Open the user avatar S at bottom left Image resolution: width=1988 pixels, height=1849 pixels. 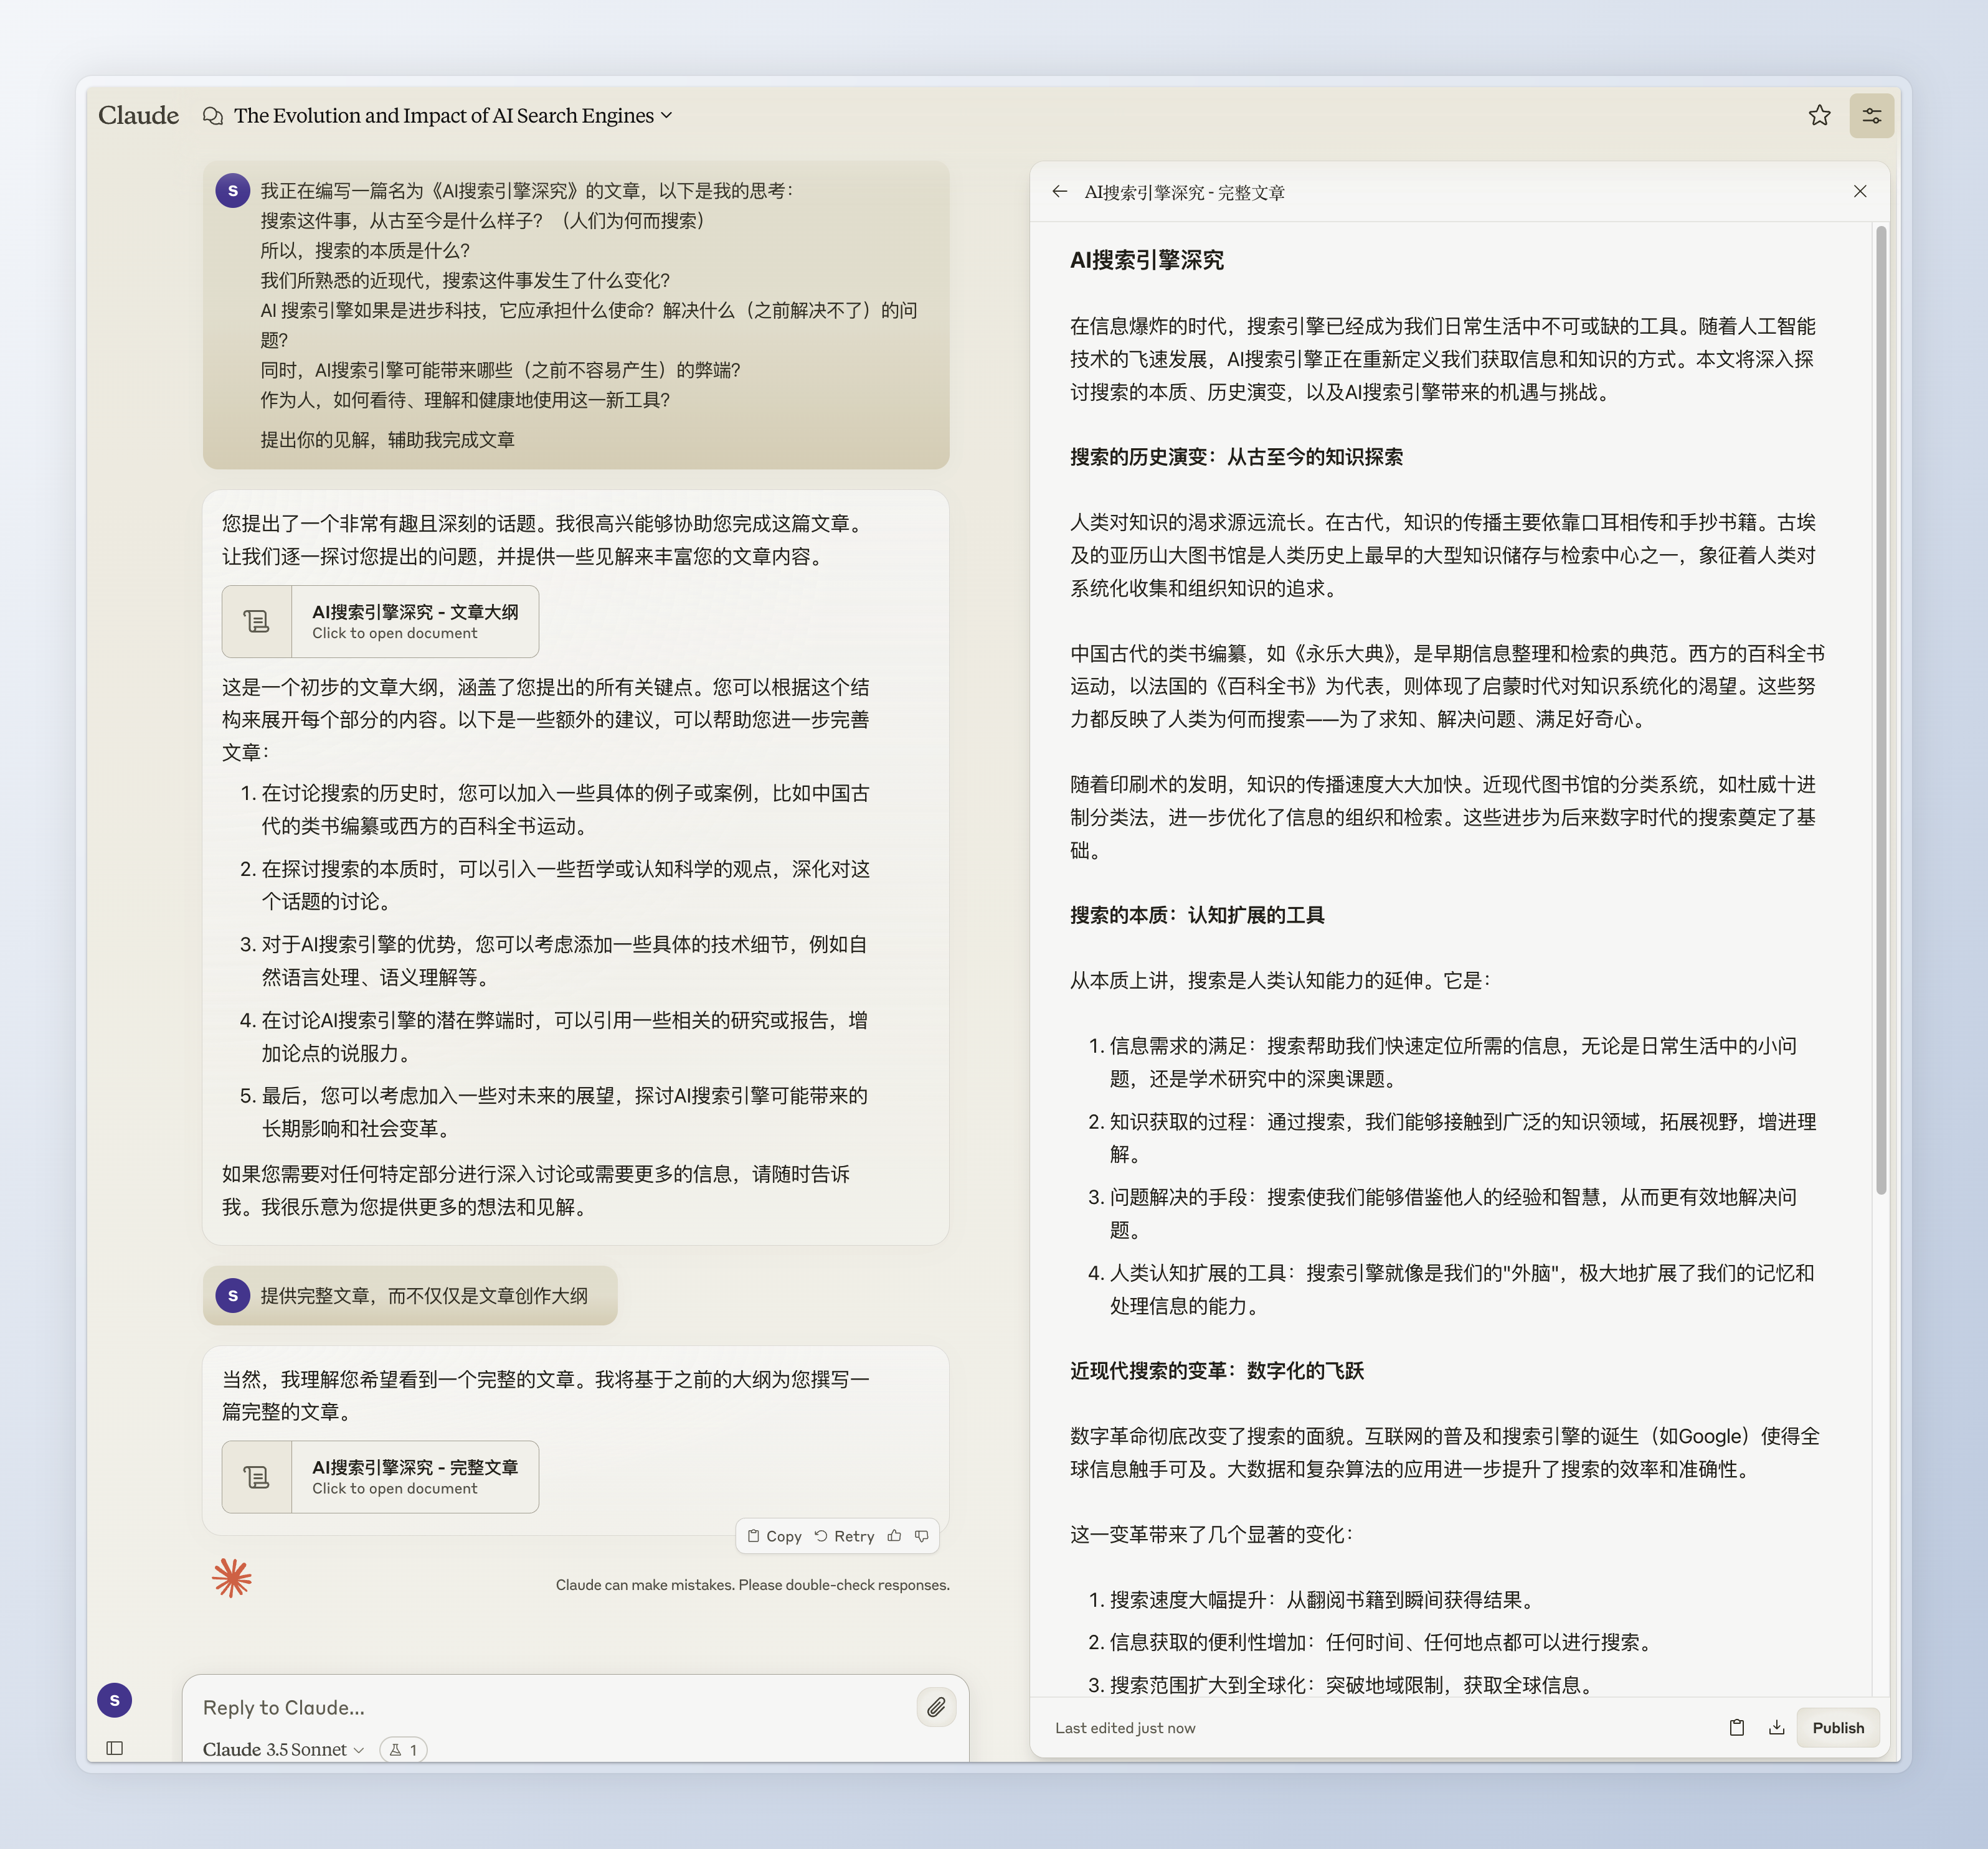tap(115, 1700)
